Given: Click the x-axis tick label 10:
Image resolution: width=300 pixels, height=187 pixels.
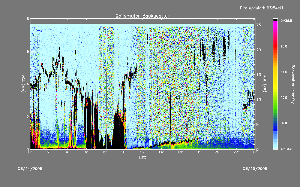Looking at the screenshot, I should pos(124,152).
